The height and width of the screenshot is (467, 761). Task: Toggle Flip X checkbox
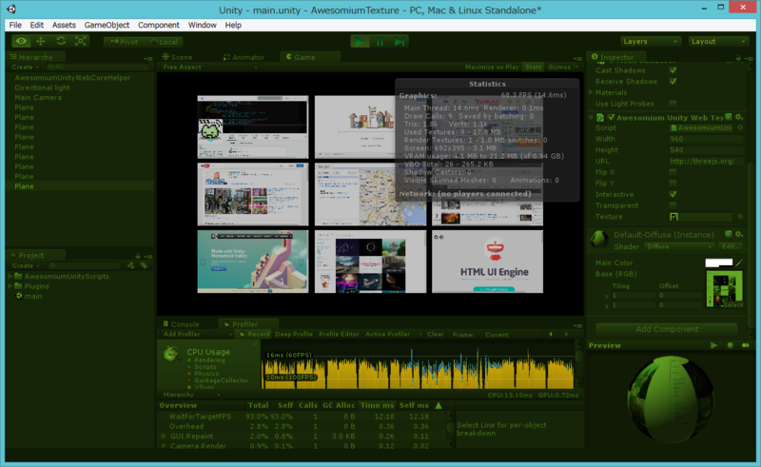pyautogui.click(x=673, y=172)
